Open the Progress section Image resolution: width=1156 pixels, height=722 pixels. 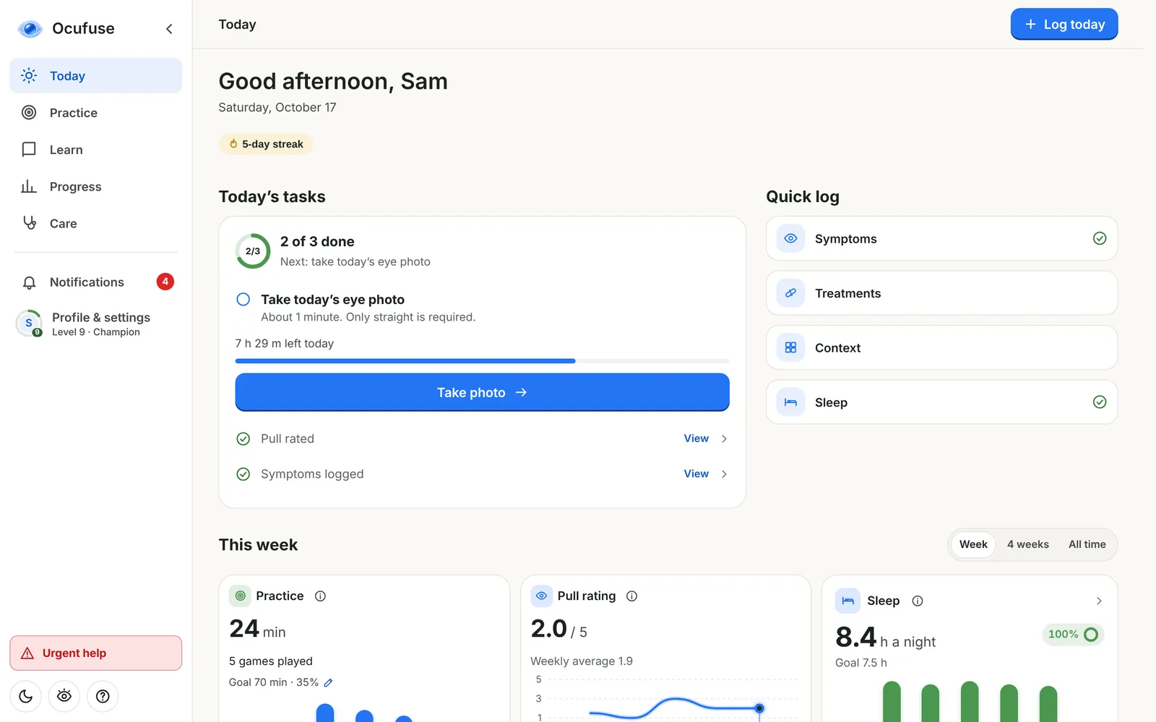[x=95, y=186]
